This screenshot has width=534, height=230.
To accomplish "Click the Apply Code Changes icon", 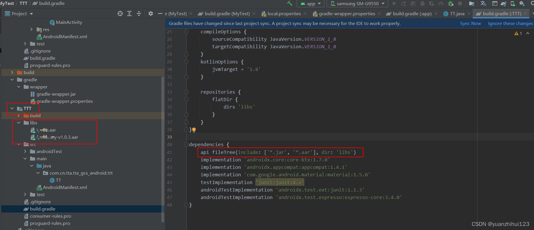I will (413, 3).
